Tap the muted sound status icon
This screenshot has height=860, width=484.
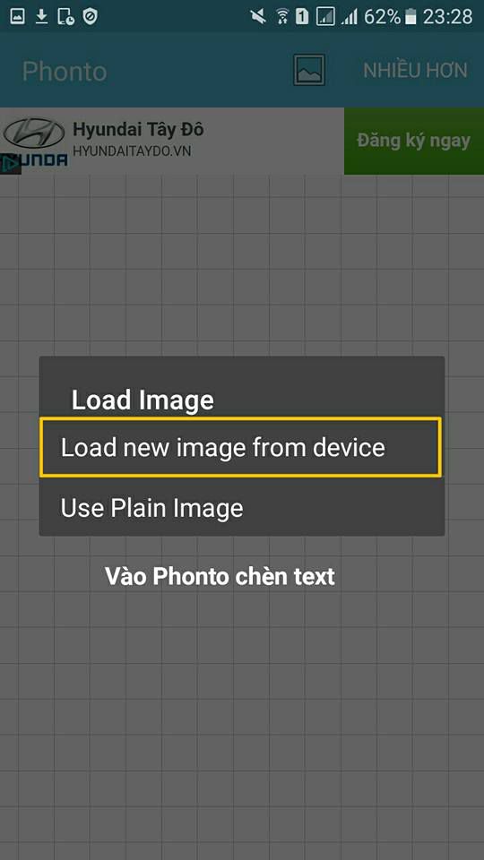click(x=258, y=17)
